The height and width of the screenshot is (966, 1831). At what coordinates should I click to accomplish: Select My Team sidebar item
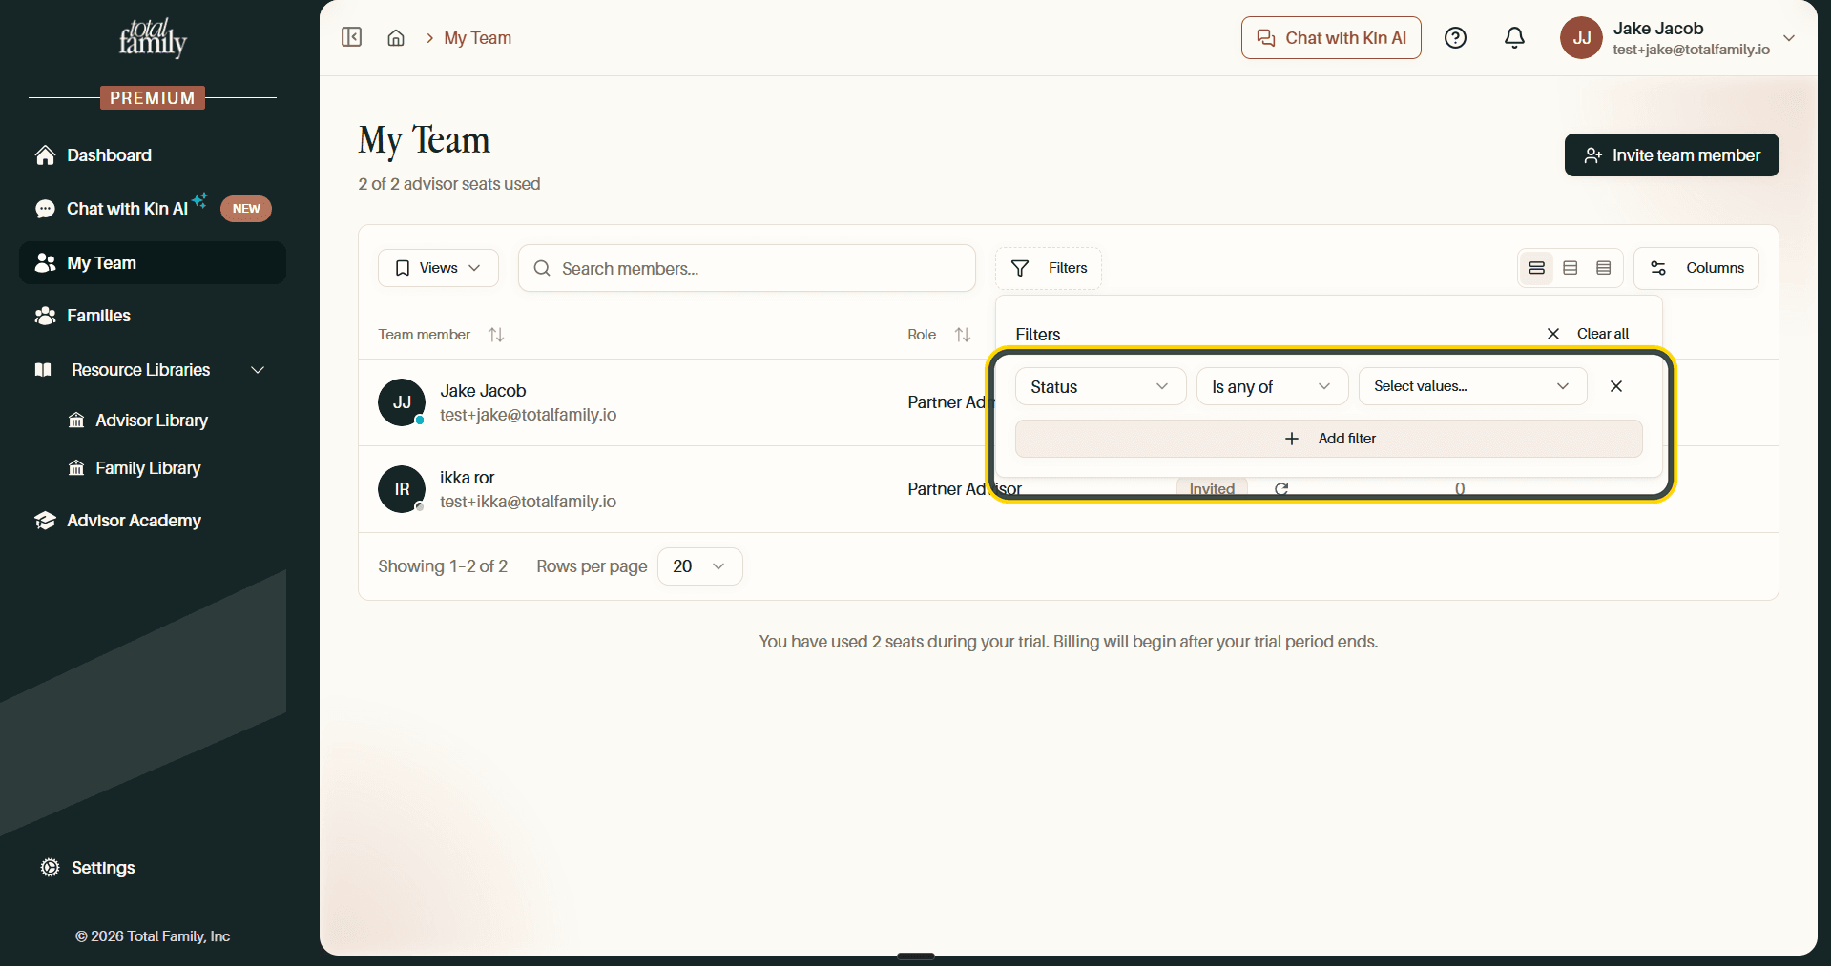pyautogui.click(x=153, y=263)
